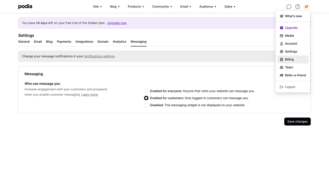Open the Notifications settings link
This screenshot has width=329, height=193.
[99, 56]
